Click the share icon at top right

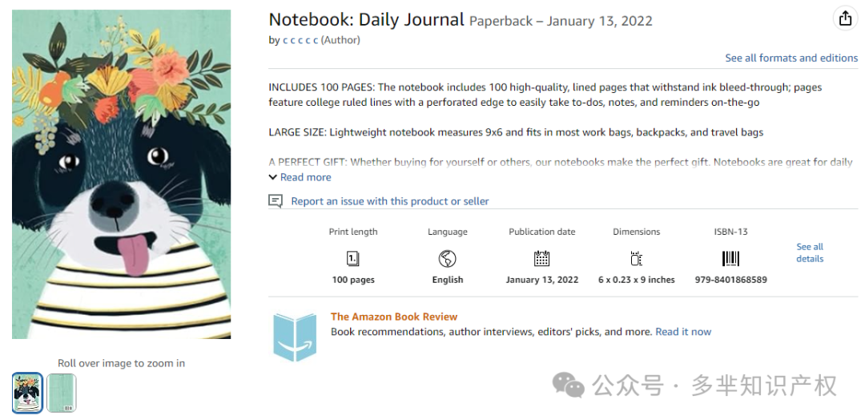(845, 18)
